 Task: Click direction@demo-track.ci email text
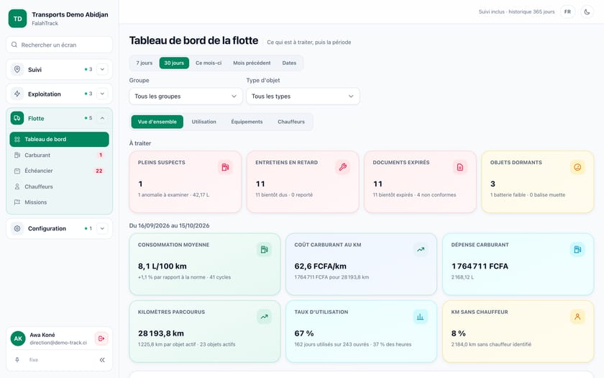click(x=58, y=343)
